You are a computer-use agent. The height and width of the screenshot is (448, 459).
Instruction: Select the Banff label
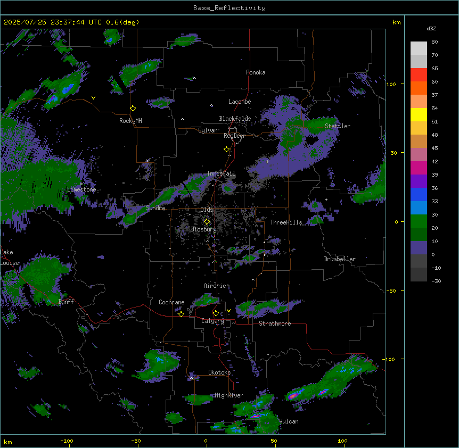pyautogui.click(x=66, y=302)
